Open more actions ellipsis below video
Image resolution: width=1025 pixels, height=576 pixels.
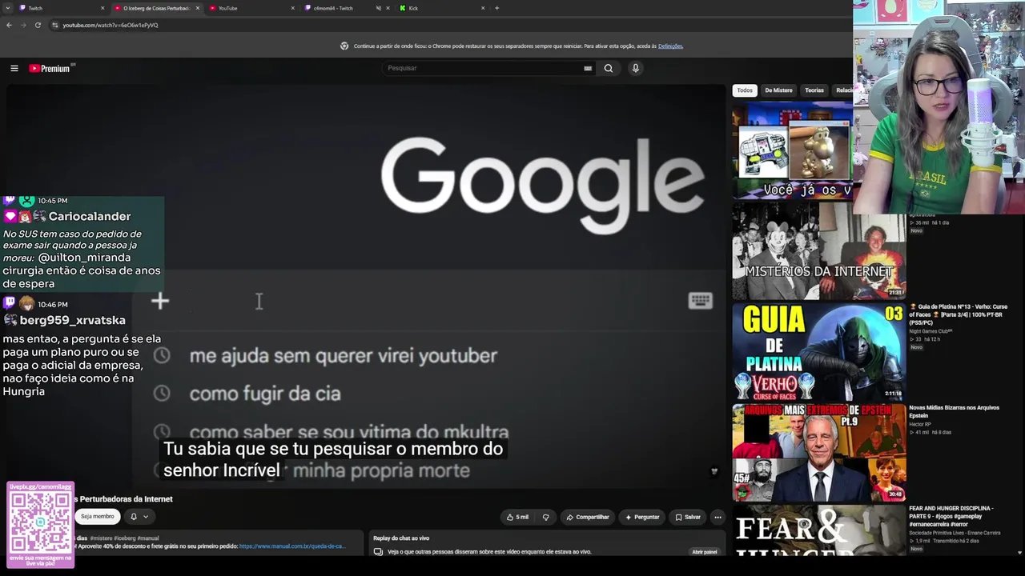click(717, 517)
